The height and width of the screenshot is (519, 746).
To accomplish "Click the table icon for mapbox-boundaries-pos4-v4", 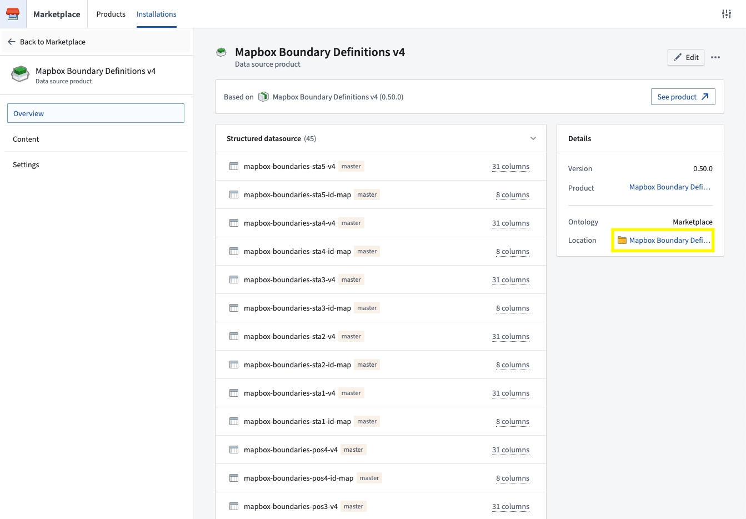I will 234,450.
